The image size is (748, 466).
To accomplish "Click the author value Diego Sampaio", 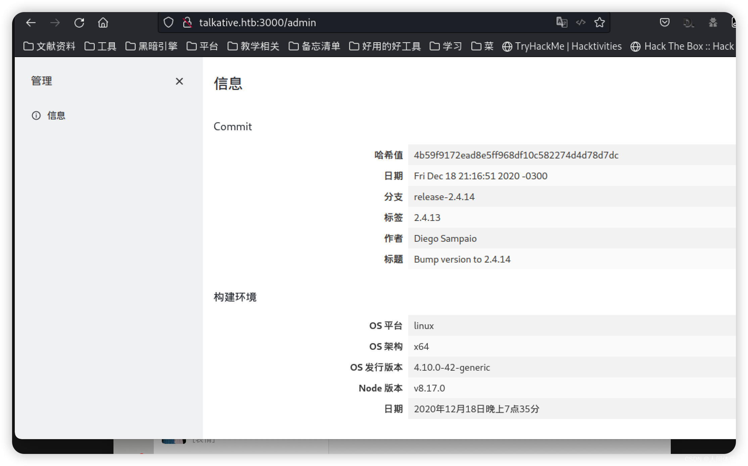I will 445,238.
